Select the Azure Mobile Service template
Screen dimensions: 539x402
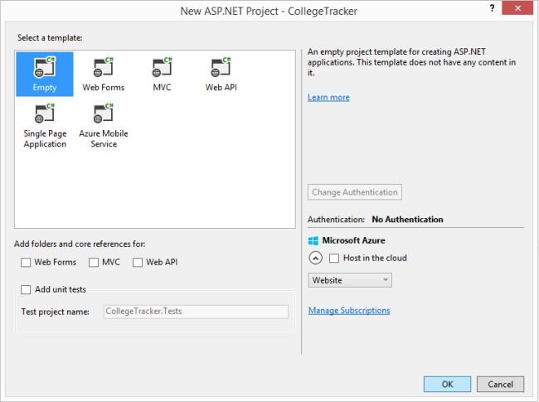(104, 126)
